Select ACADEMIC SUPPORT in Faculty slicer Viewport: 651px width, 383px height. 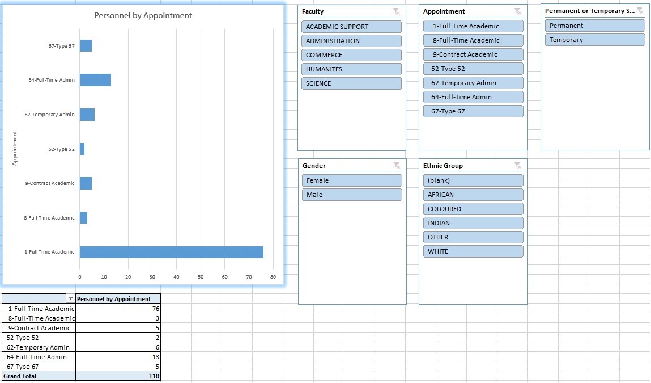click(x=351, y=27)
